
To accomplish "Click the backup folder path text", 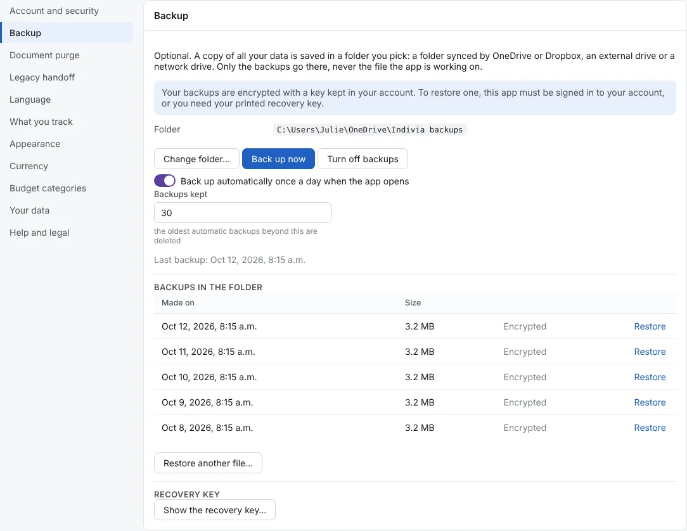I will click(x=369, y=130).
